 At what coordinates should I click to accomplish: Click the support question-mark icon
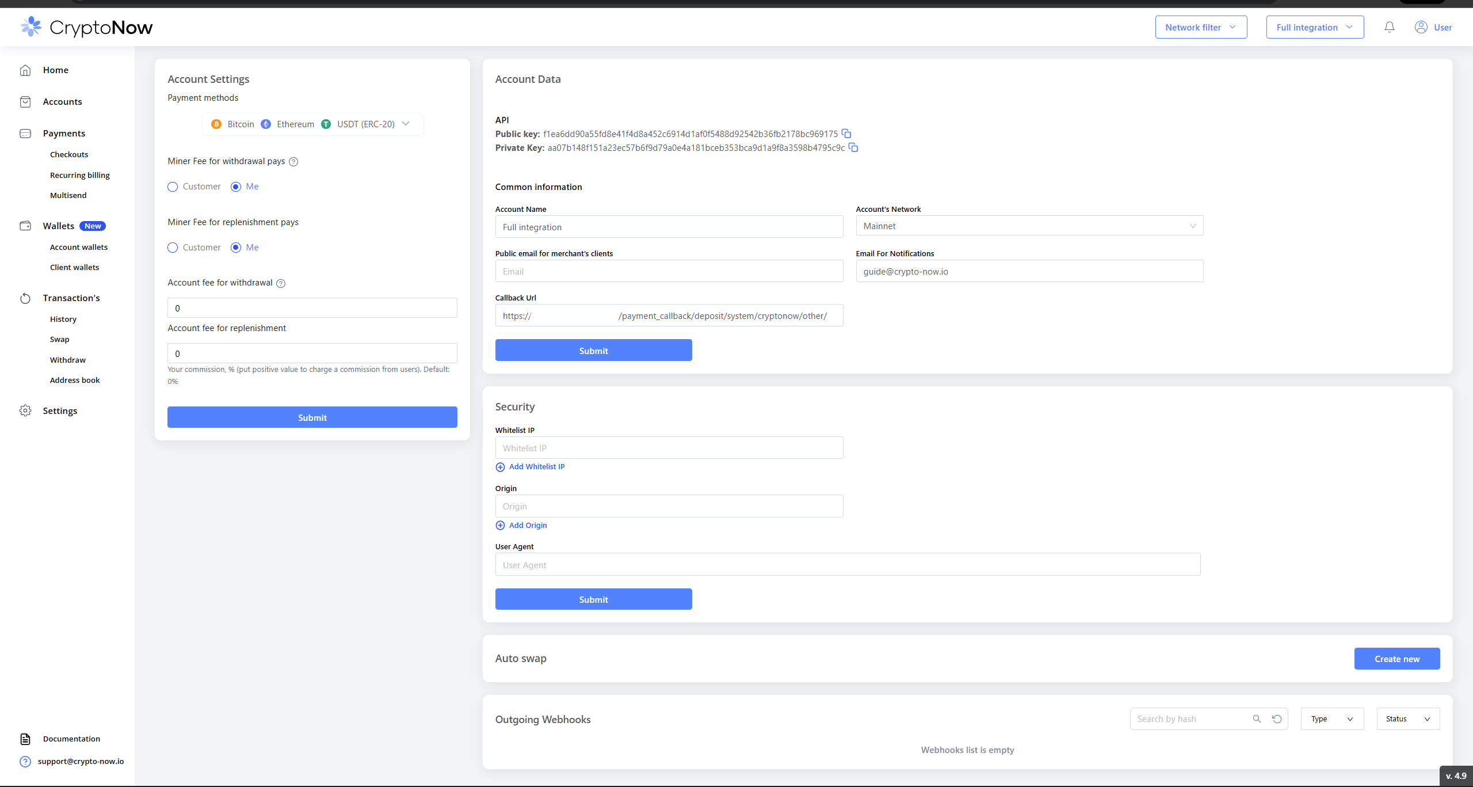(25, 761)
